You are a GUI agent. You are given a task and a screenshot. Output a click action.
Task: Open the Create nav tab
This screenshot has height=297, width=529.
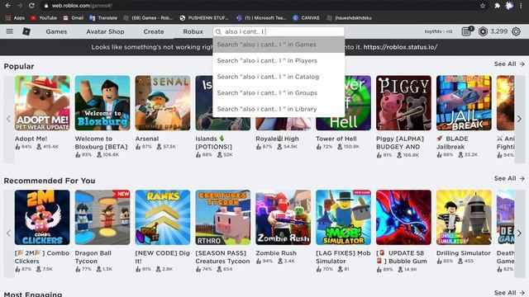[154, 31]
